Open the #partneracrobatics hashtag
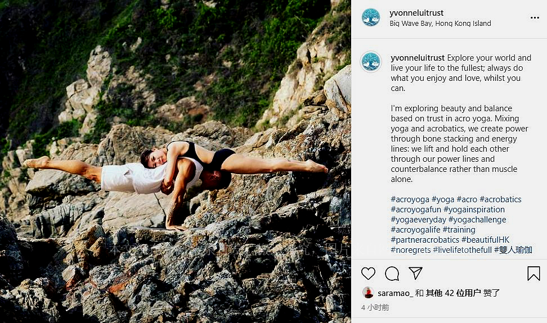This screenshot has height=323, width=547. [425, 240]
